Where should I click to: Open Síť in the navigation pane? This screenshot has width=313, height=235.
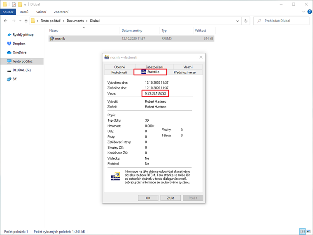pos(14,79)
